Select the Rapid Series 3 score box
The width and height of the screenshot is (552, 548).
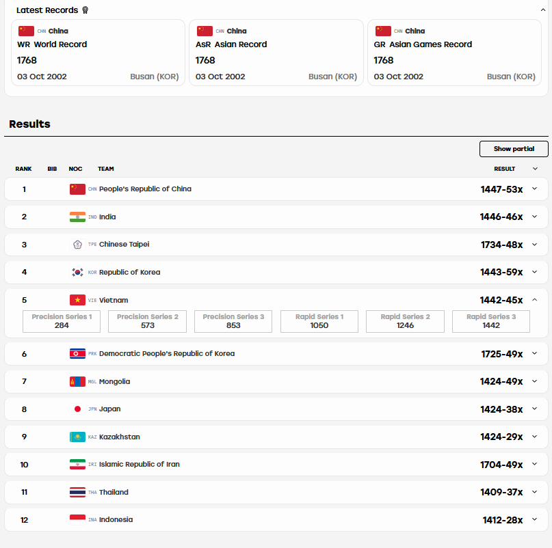pos(491,321)
